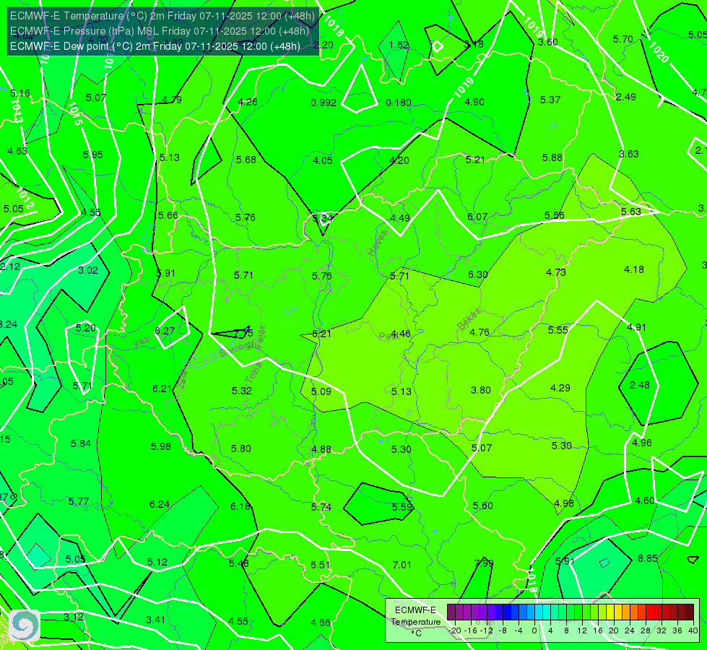Viewport: 707px width, 650px height.
Task: Click the value 5.88 on the map
Action: 552,158
